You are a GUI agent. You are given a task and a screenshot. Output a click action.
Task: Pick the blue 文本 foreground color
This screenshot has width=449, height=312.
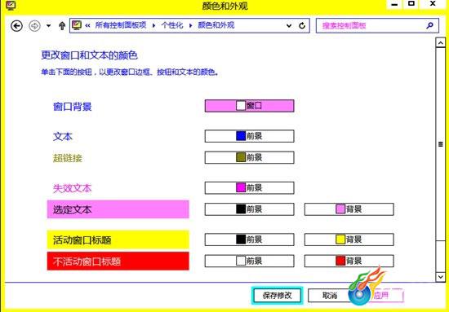coord(249,136)
